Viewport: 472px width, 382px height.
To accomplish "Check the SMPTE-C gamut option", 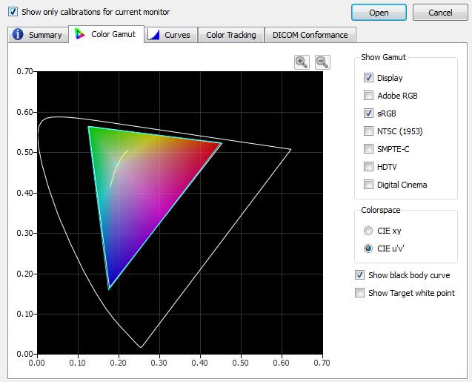I will [x=368, y=149].
